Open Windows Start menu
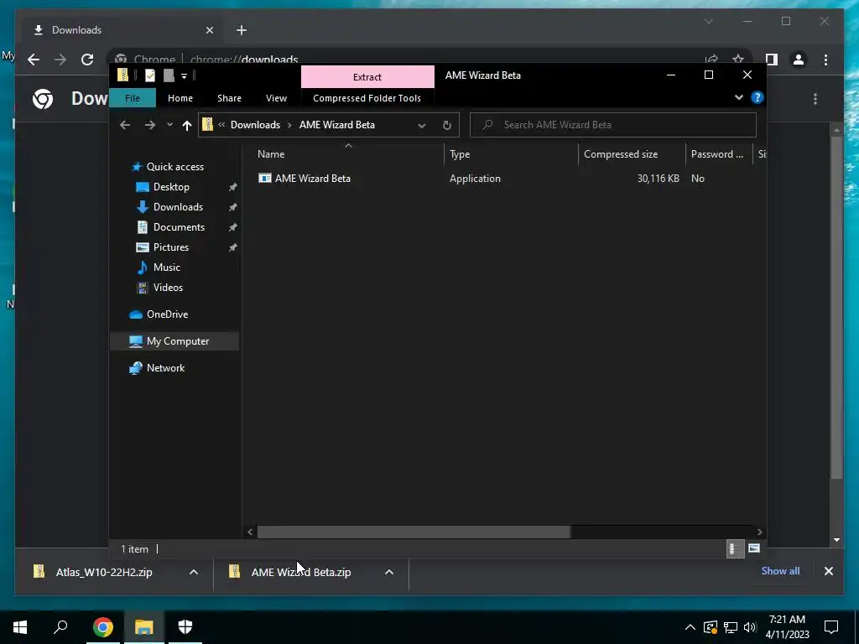The image size is (859, 644). (20, 627)
